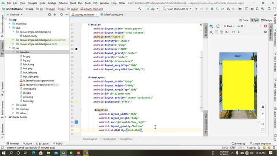Collapse all in the Project panel
Viewport: 277px width, 156px height.
(55, 14)
